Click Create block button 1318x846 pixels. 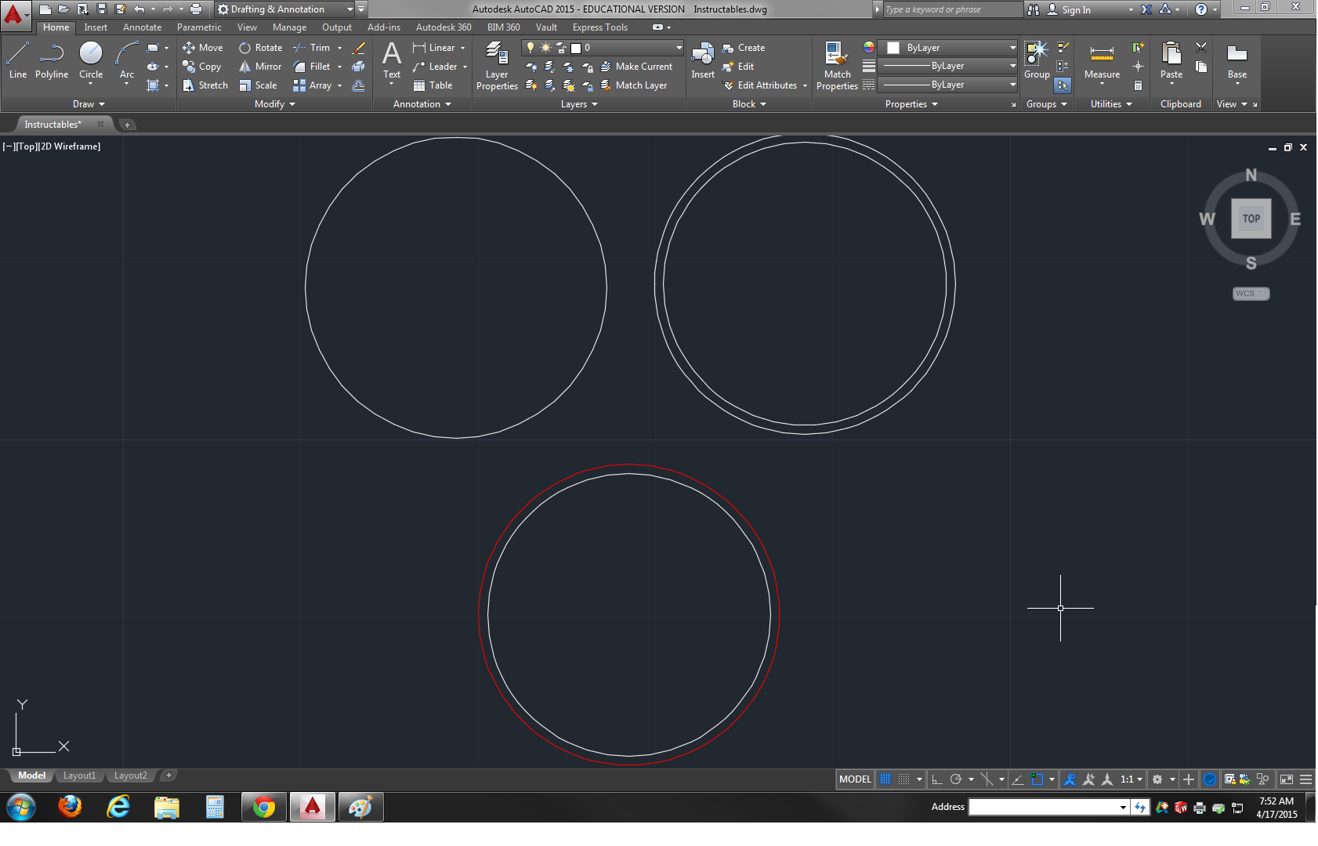click(x=743, y=48)
